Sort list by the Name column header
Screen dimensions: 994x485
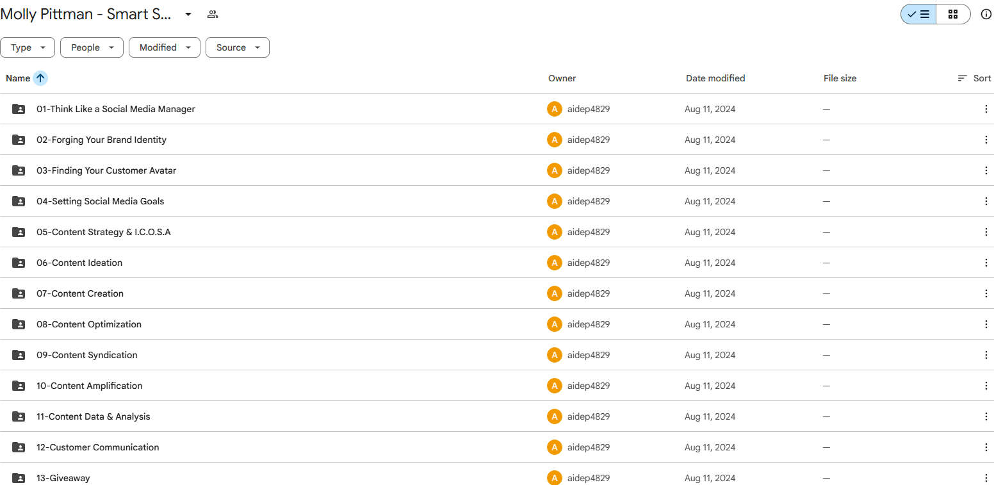pos(18,78)
